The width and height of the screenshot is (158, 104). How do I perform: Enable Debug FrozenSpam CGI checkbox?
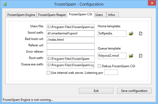point(99,66)
